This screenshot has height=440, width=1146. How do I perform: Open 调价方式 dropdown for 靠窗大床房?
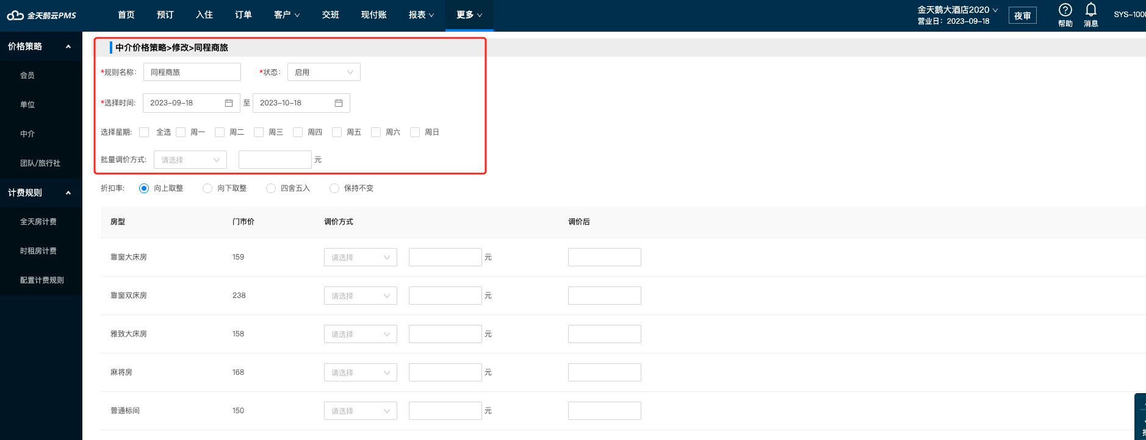(x=361, y=257)
